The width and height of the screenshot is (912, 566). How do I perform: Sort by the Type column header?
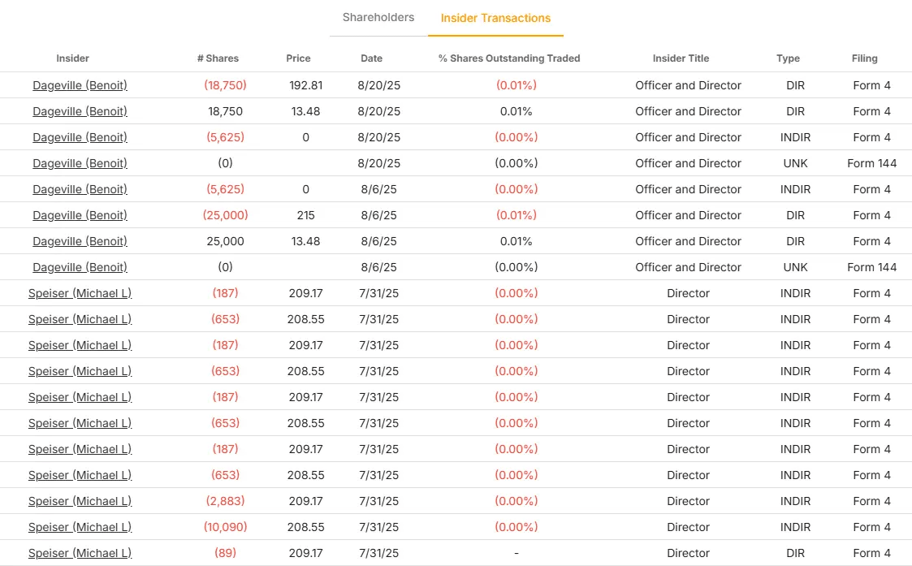[788, 58]
